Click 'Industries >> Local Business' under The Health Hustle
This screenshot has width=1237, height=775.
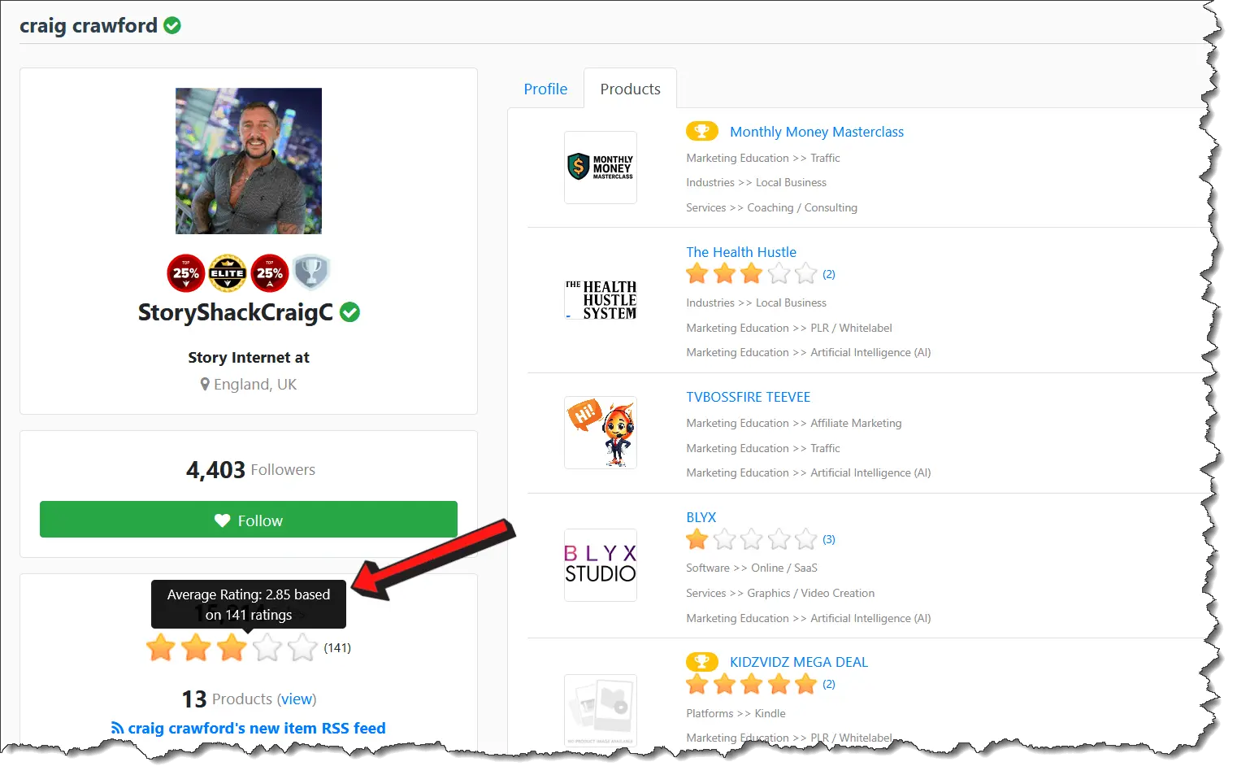click(x=756, y=303)
